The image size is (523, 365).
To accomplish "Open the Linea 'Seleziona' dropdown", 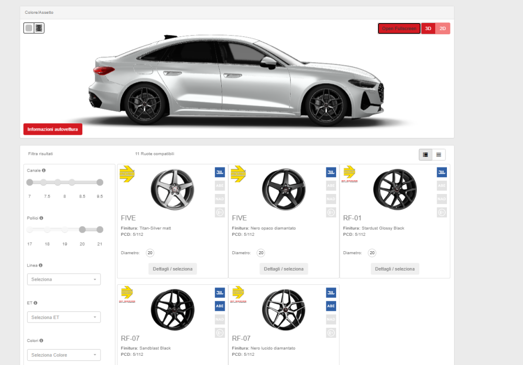I will click(x=64, y=279).
